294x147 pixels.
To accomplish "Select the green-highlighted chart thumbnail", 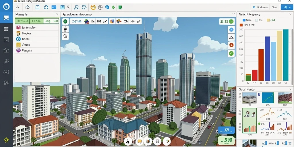I will pyautogui.click(x=249, y=120).
